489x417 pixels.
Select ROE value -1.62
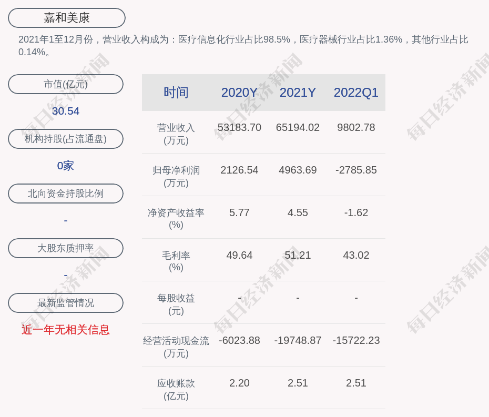(356, 213)
